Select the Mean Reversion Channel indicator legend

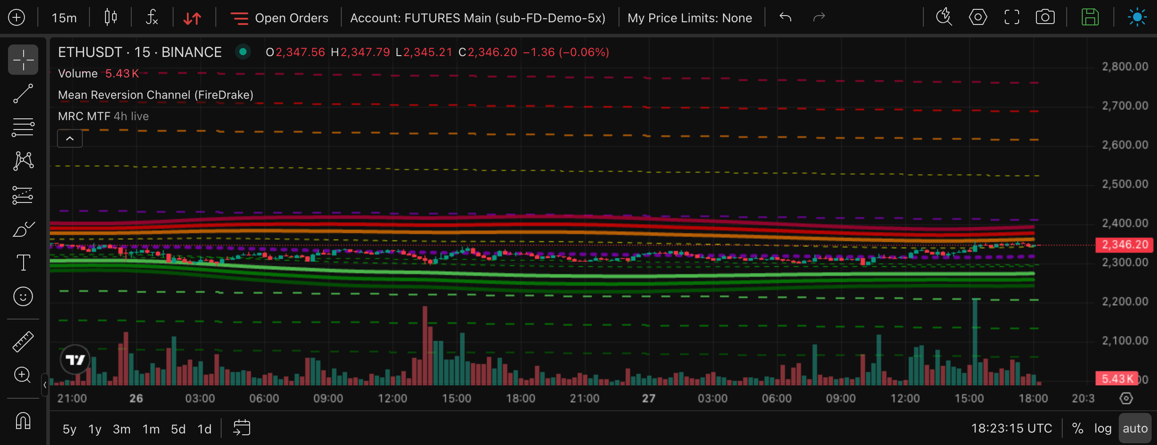155,95
